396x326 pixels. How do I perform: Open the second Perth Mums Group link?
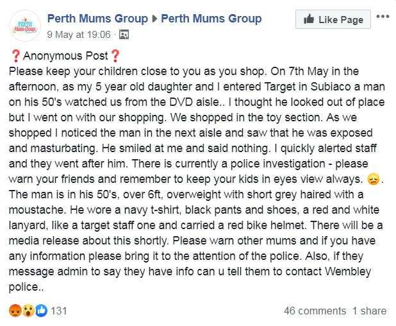[x=211, y=19]
